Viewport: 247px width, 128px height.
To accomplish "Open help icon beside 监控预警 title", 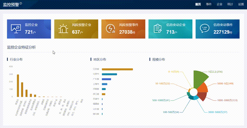I will click(x=21, y=3).
